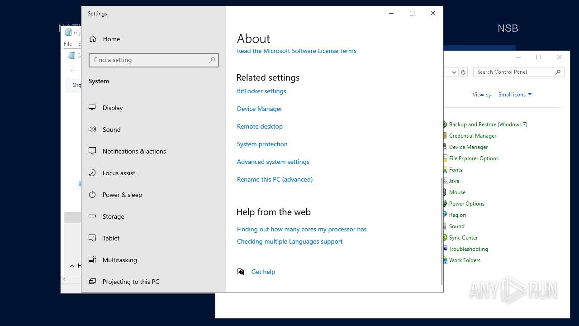
Task: Select Notifications & actions in sidebar
Action: 153,151
